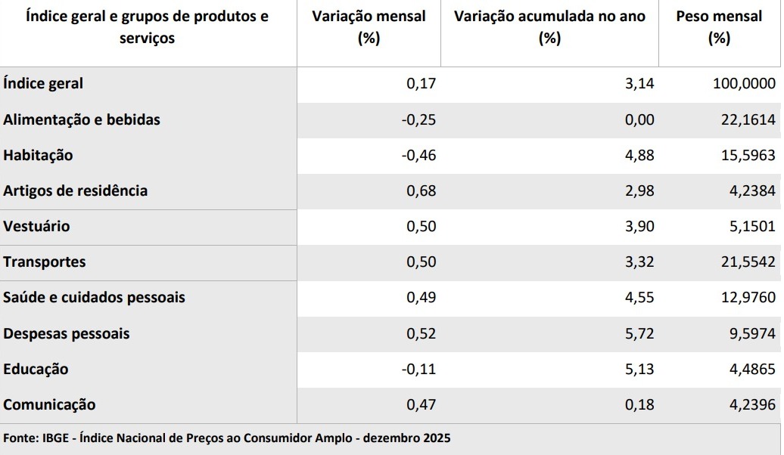Select Transportes monthly weight value 21,5542
784x455 pixels.
(748, 262)
